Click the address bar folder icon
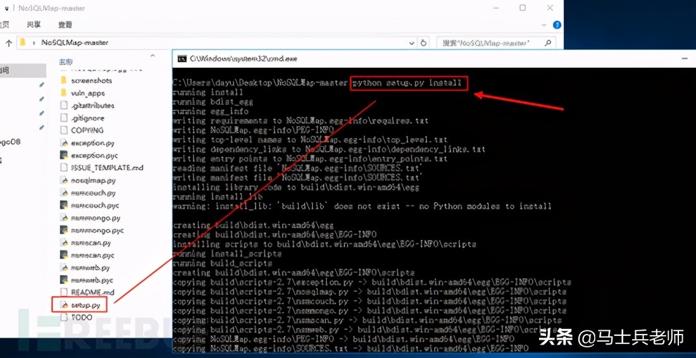Image resolution: width=696 pixels, height=358 pixels. tap(23, 42)
